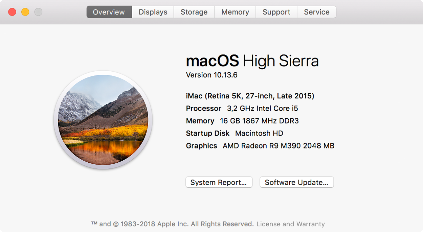This screenshot has height=232, width=423.
Task: Click the Graphics AMD Radeon R9 line
Action: tap(260, 146)
